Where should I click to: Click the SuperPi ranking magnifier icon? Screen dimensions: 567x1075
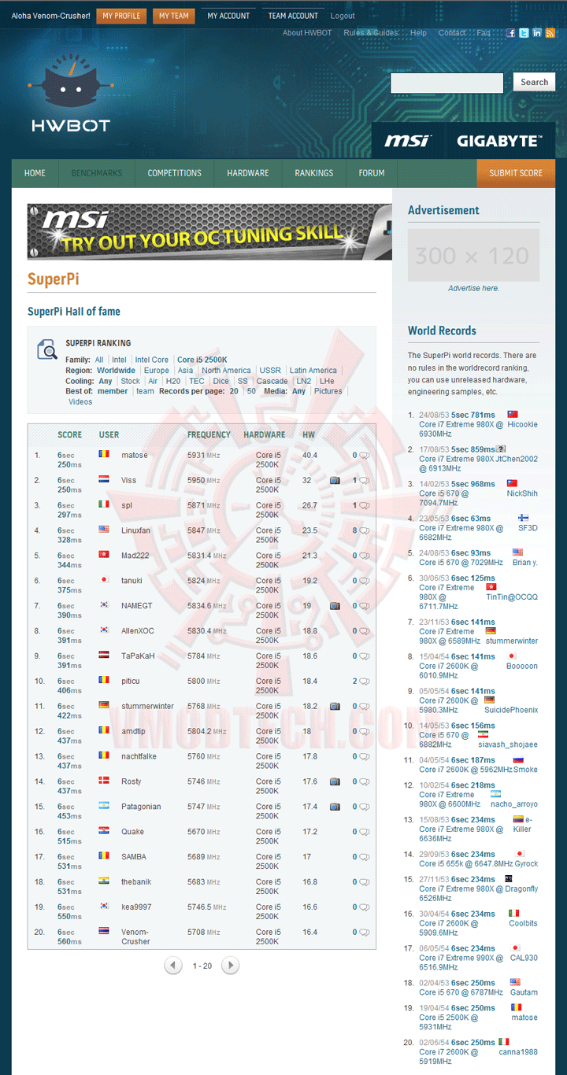(47, 349)
